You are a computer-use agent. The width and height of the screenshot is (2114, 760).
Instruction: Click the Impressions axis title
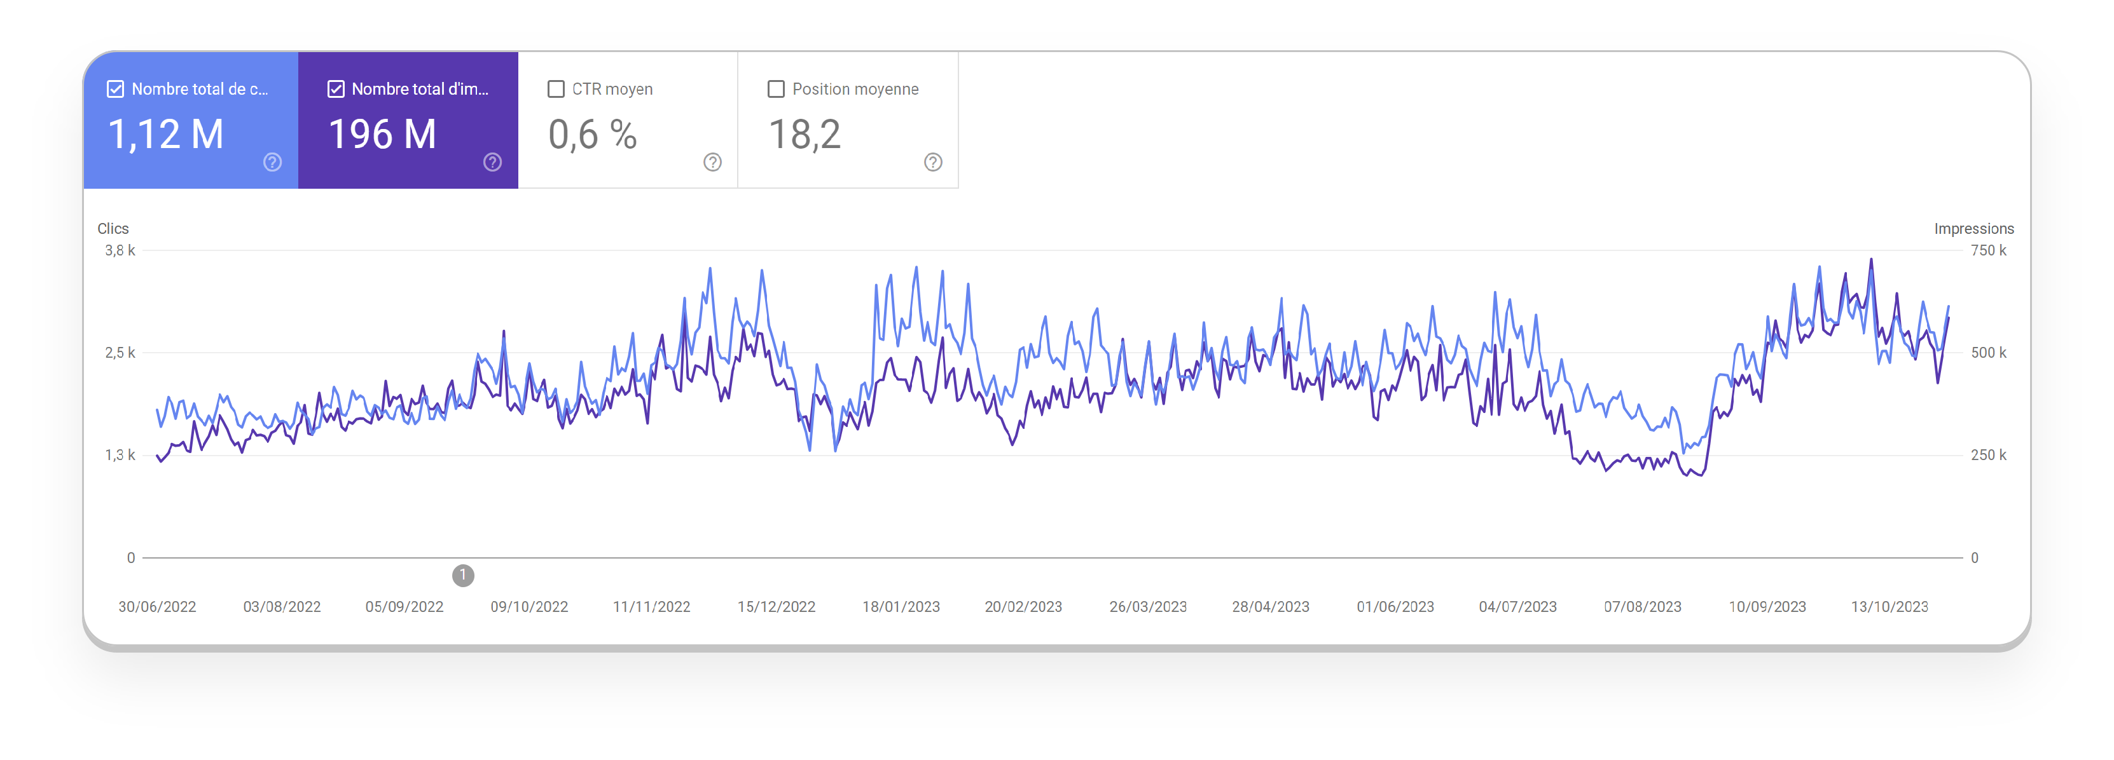(1973, 229)
